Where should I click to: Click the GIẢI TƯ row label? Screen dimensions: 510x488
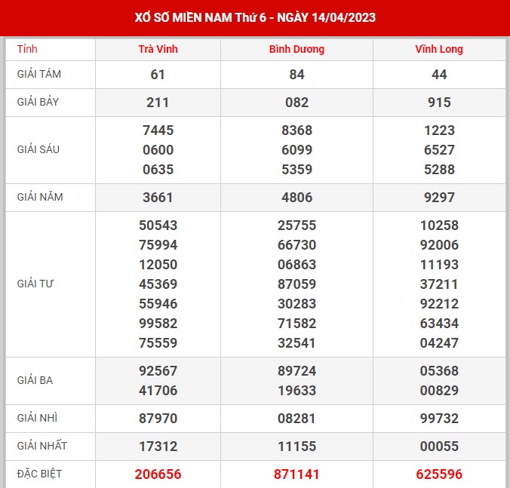[35, 284]
